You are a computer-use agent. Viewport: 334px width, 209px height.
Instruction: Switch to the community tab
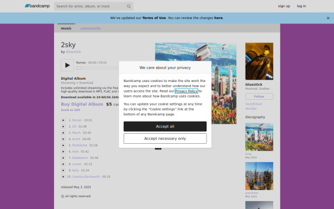click(90, 28)
